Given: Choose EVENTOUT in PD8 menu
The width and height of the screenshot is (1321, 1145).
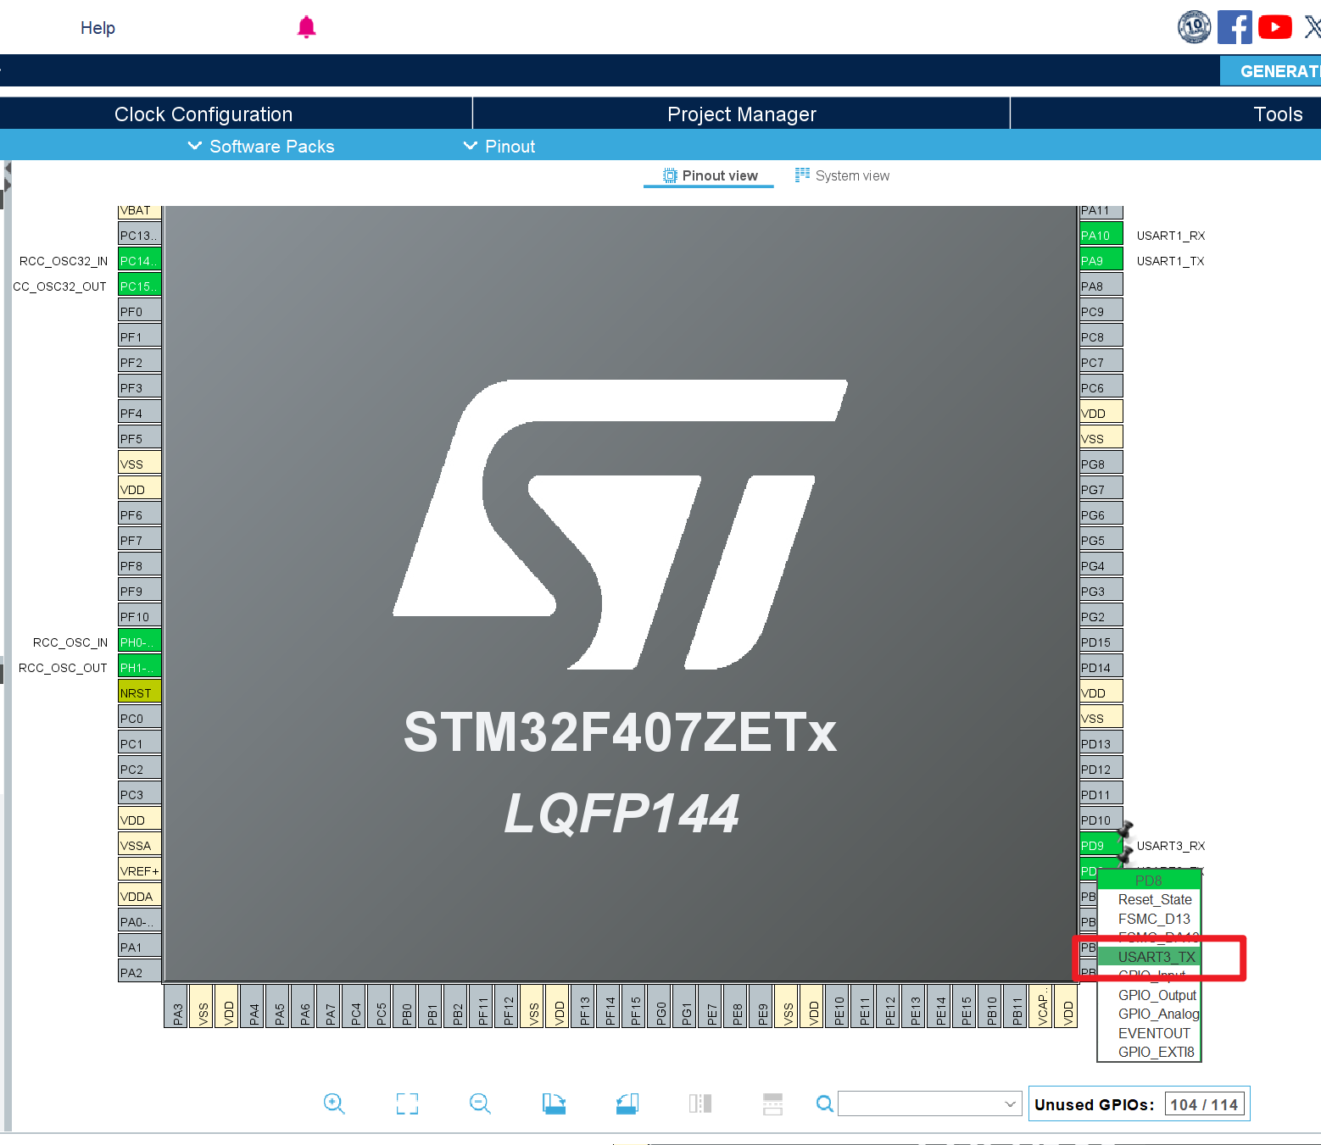Looking at the screenshot, I should coord(1150,1033).
